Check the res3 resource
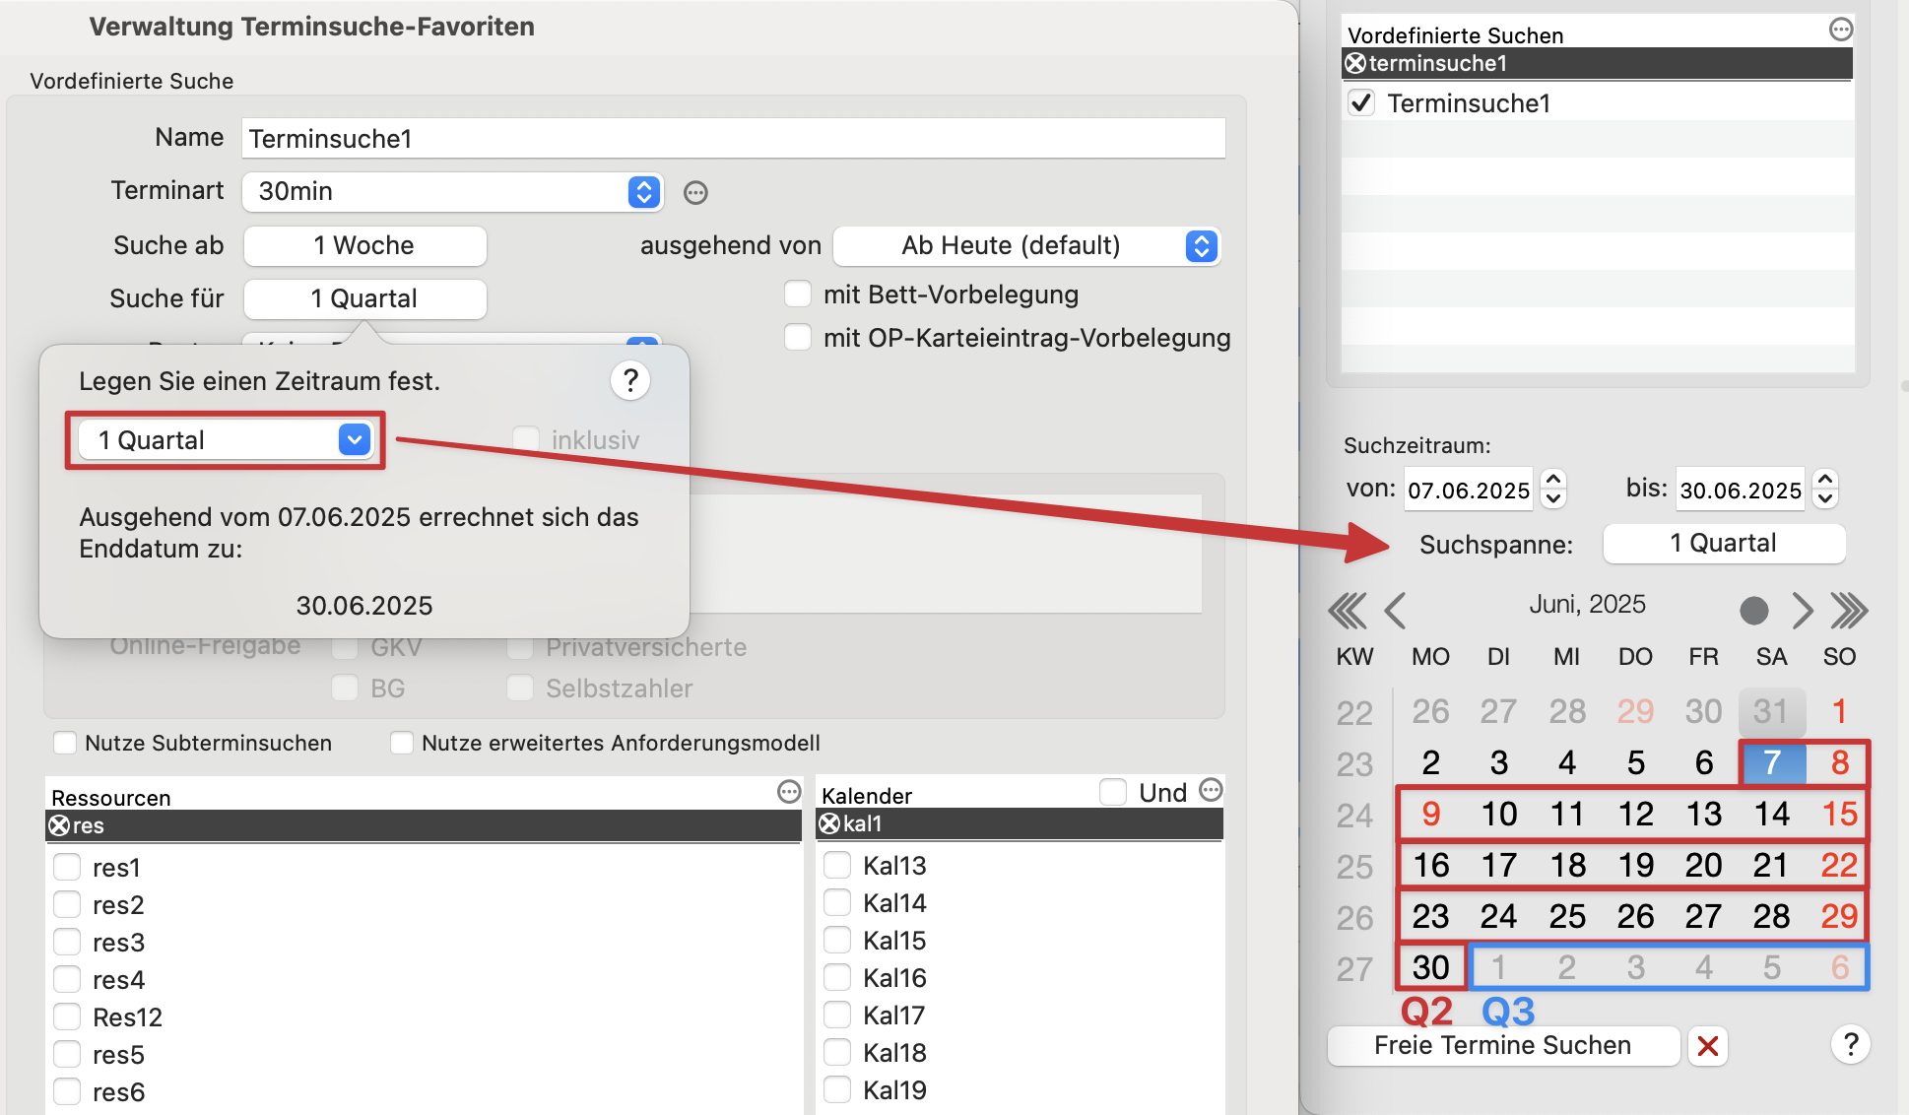Viewport: 1909px width, 1115px height. point(67,942)
